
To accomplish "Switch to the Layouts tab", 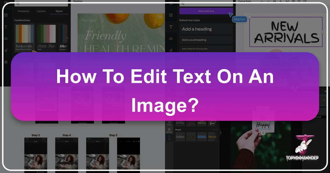I will coord(41,11).
